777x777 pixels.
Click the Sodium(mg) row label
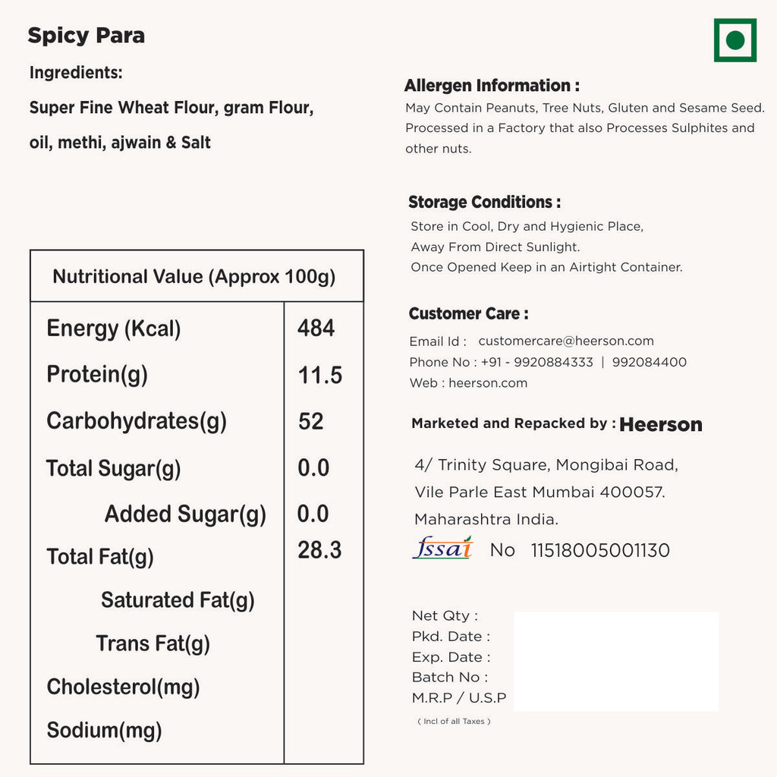[104, 731]
